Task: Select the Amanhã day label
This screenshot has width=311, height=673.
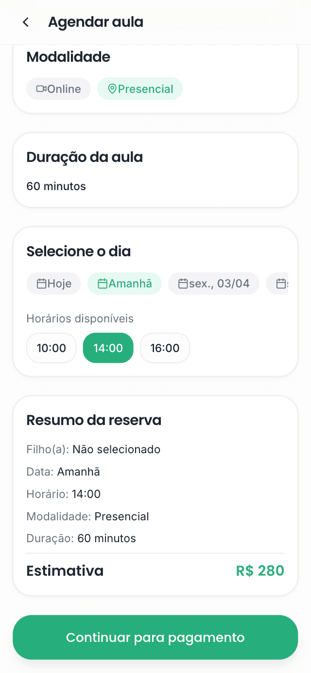Action: (x=130, y=283)
